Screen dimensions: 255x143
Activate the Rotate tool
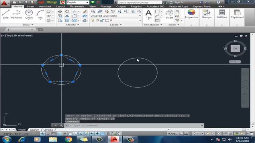tap(67, 12)
